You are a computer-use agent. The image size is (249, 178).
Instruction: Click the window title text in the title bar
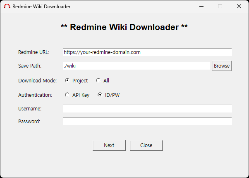click(x=41, y=7)
